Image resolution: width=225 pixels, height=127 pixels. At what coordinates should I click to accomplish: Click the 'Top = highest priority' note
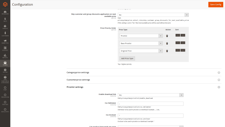pyautogui.click(x=124, y=64)
